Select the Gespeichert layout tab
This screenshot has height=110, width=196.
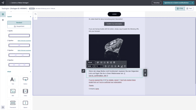tap(19, 26)
